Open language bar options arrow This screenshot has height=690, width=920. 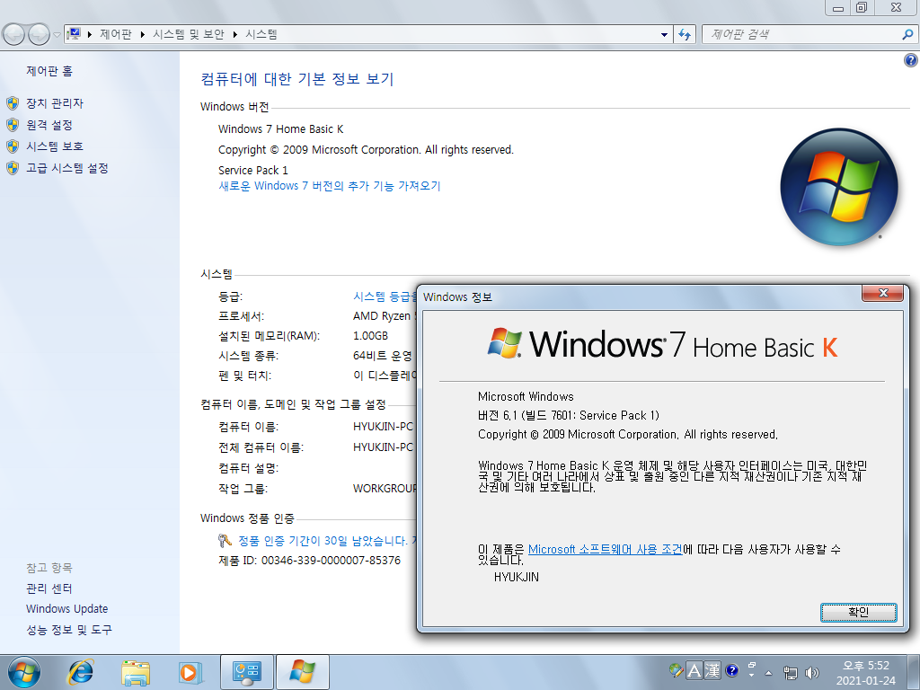[x=752, y=675]
